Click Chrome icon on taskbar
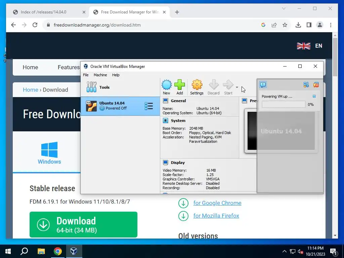This screenshot has width=344, height=258. pyautogui.click(x=58, y=251)
